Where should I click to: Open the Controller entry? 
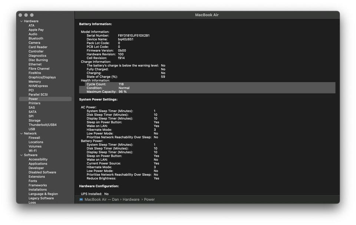(x=36, y=51)
